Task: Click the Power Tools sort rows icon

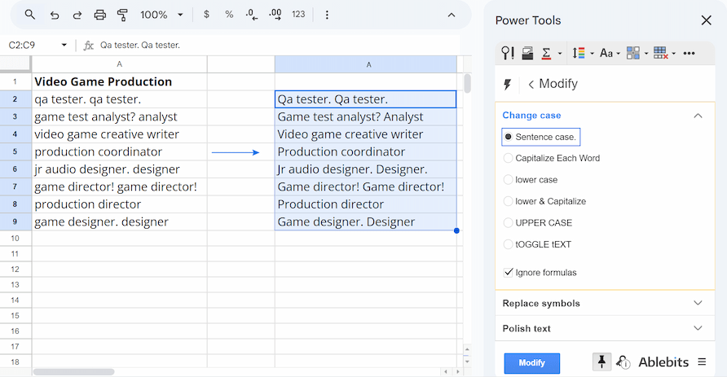Action: (x=578, y=53)
